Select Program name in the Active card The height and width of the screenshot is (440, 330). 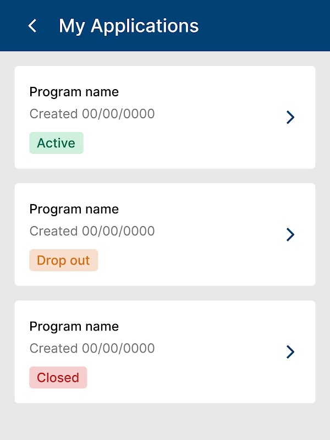coord(74,92)
